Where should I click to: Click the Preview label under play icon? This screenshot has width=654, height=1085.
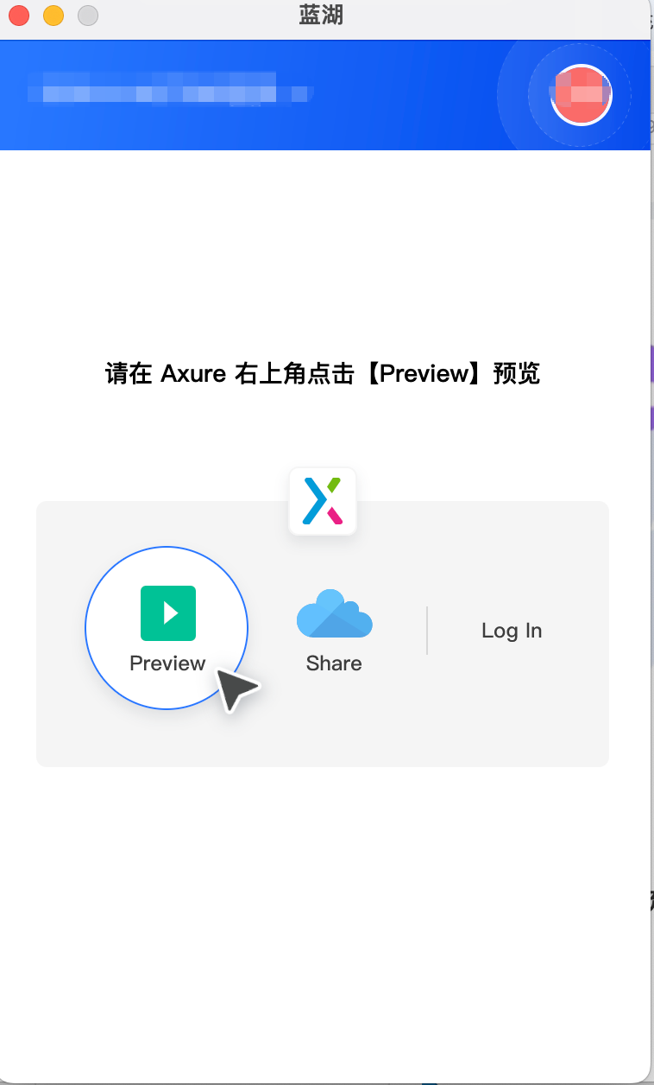(167, 663)
